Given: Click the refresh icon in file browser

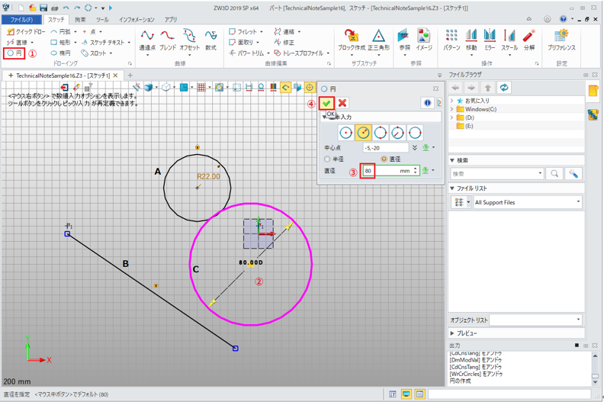Looking at the screenshot, I should click(504, 88).
